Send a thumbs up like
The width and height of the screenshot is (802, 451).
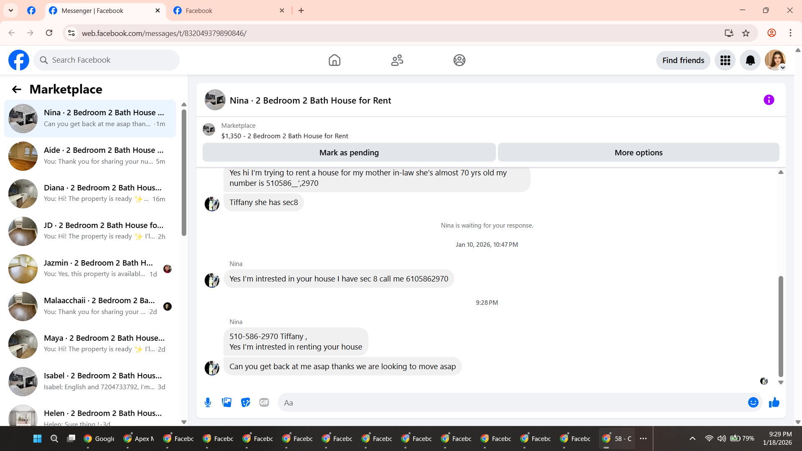point(774,403)
